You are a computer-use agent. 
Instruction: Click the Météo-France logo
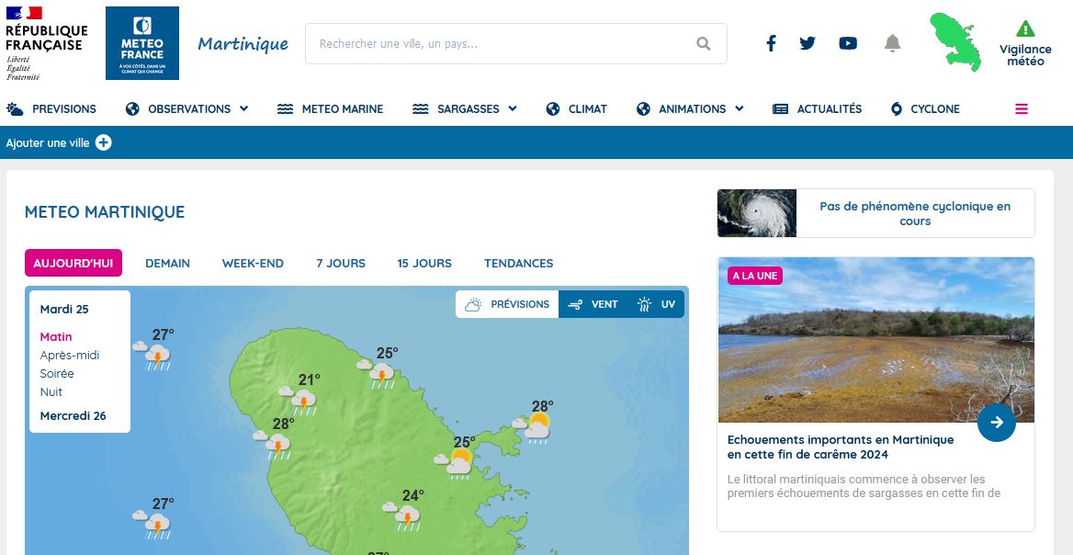coord(142,43)
